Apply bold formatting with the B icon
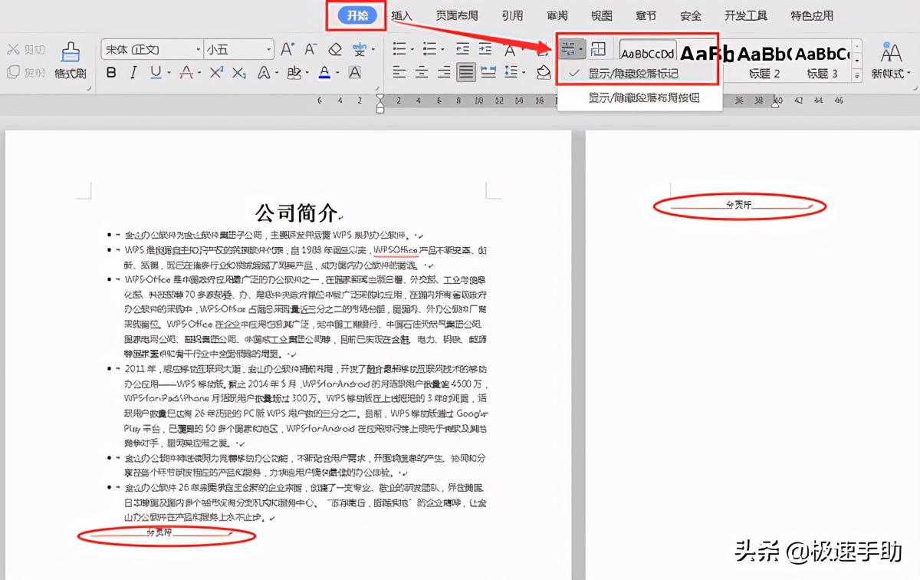This screenshot has height=580, width=920. tap(111, 72)
